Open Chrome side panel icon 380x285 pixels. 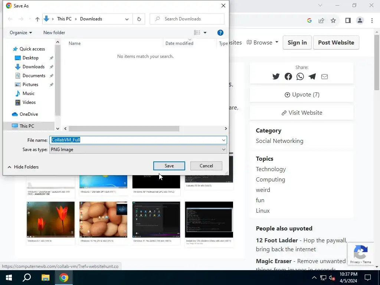(348, 21)
